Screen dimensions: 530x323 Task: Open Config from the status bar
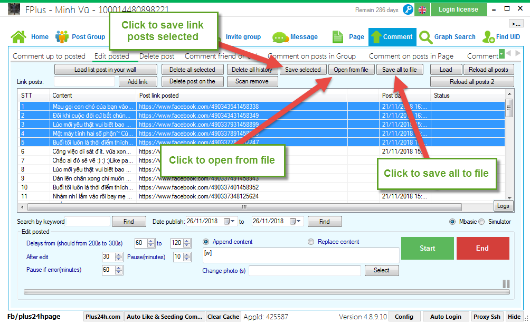click(x=404, y=317)
